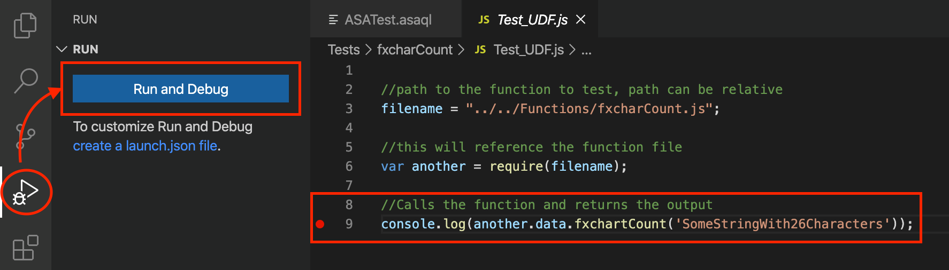Image resolution: width=949 pixels, height=270 pixels.
Task: Open the Run and Debug bug icon
Action: (26, 192)
